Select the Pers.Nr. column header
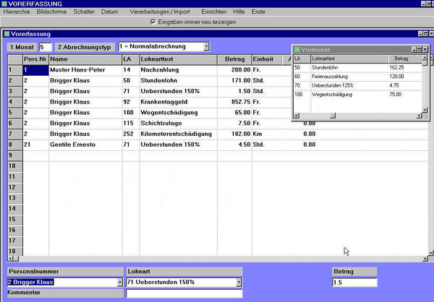The width and height of the screenshot is (434, 302). [x=35, y=59]
